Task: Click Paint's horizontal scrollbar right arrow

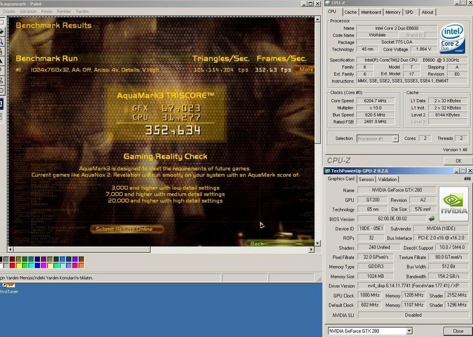Action: (x=311, y=250)
